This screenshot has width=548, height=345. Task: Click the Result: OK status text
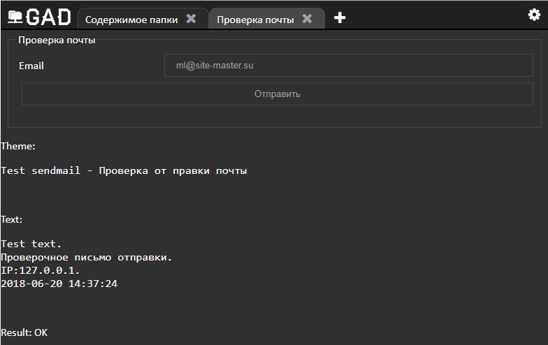coord(24,332)
